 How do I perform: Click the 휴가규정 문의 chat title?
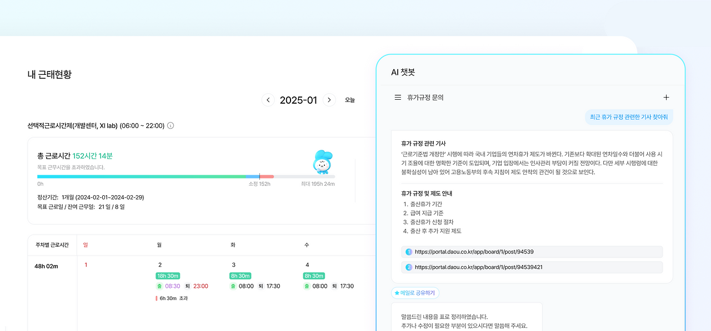(425, 98)
